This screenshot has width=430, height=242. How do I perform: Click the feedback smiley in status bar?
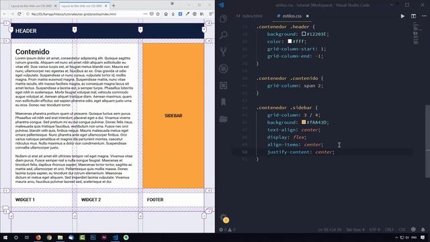point(413,229)
